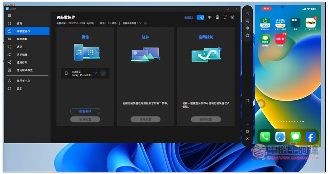Select 跨裝置協作 in the sidebar

[x=28, y=31]
